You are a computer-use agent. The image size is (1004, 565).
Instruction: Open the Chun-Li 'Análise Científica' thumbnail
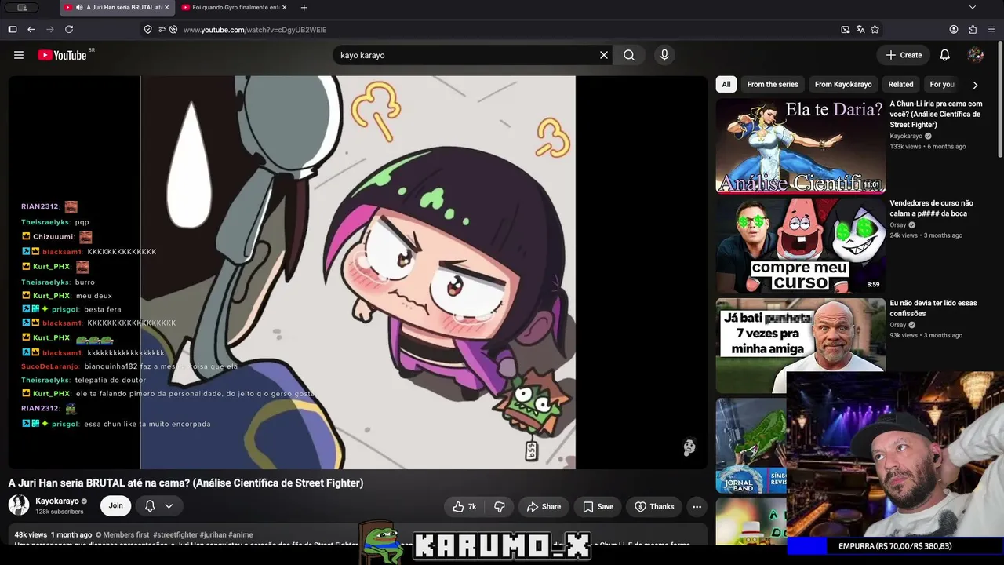(800, 145)
